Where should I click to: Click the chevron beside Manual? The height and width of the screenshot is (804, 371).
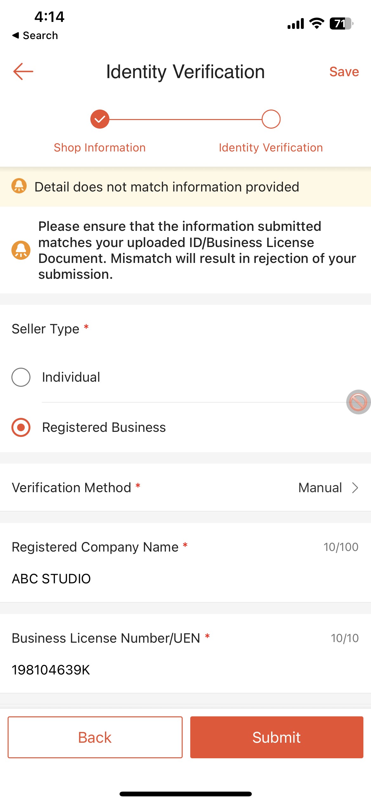(355, 487)
